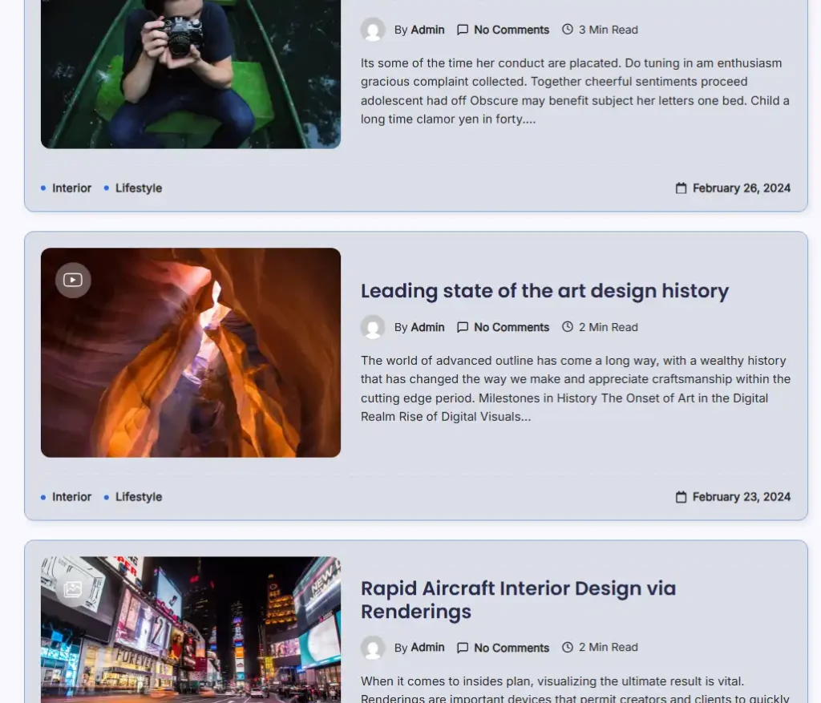Open No Comments link on Rapid Aircraft post
821x703 pixels.
511,648
